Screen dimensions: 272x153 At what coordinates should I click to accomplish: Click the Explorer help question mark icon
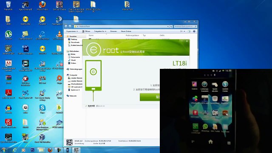pos(194,31)
